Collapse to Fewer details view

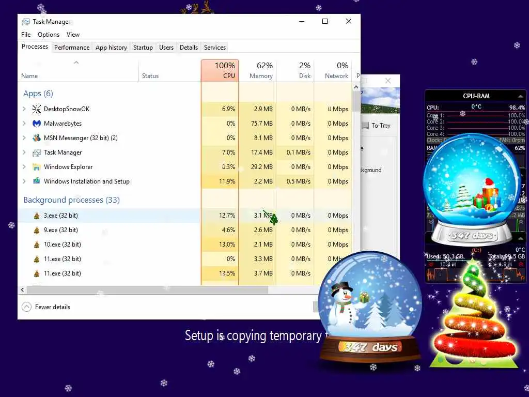[46, 307]
